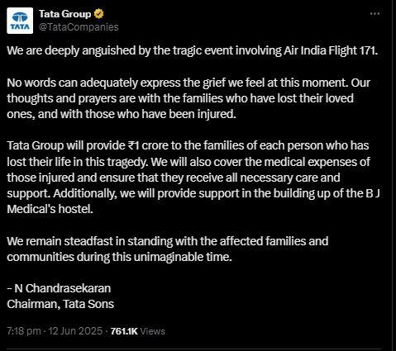Click the medical expenses line of text

tap(188, 162)
